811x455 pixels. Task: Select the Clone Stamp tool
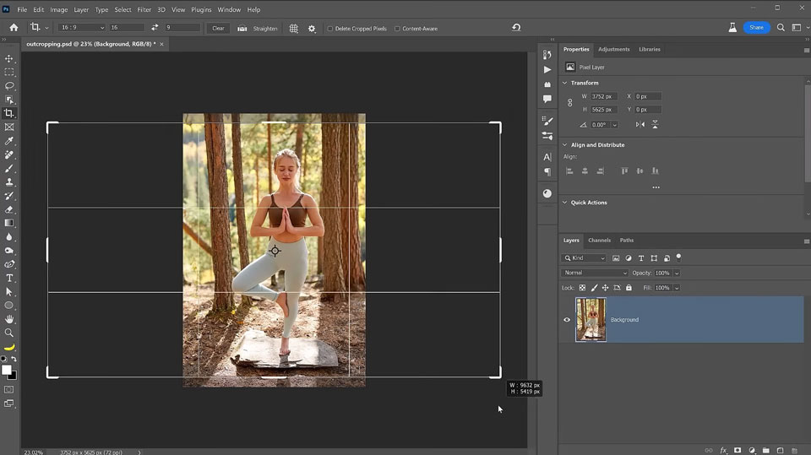(x=9, y=182)
